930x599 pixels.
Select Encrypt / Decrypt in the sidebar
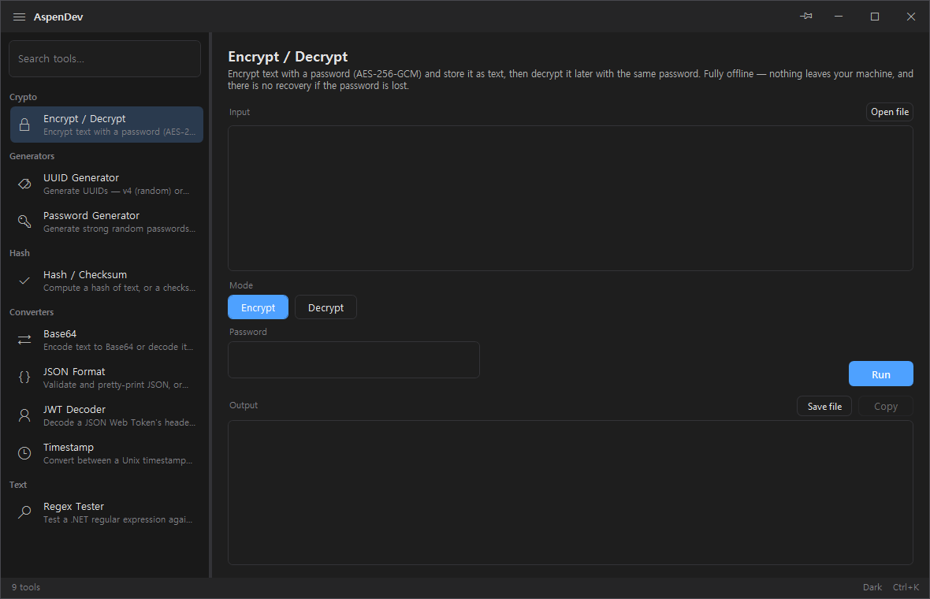pyautogui.click(x=106, y=125)
